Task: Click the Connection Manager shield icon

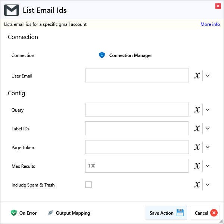Action: tap(102, 55)
